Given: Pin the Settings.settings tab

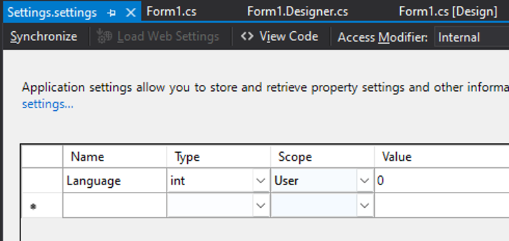Looking at the screenshot, I should [111, 13].
